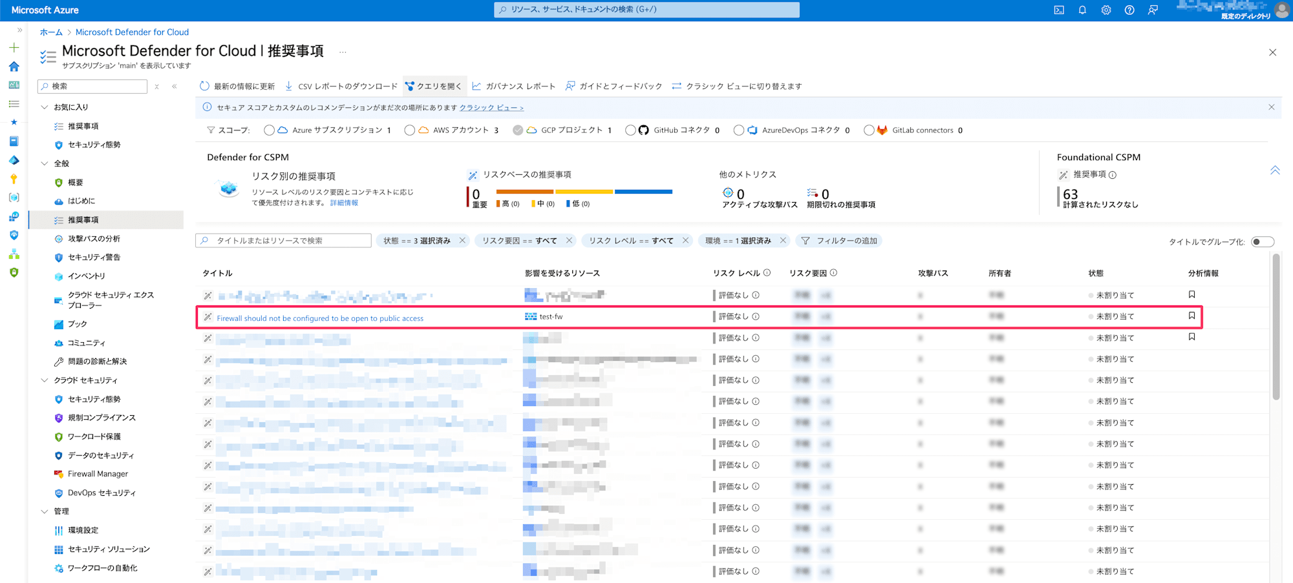Click the create resource plus icon
The width and height of the screenshot is (1293, 583).
tap(14, 47)
